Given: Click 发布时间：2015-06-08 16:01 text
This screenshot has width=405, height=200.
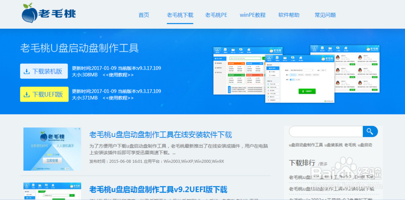Looking at the screenshot, I should click(x=116, y=162).
